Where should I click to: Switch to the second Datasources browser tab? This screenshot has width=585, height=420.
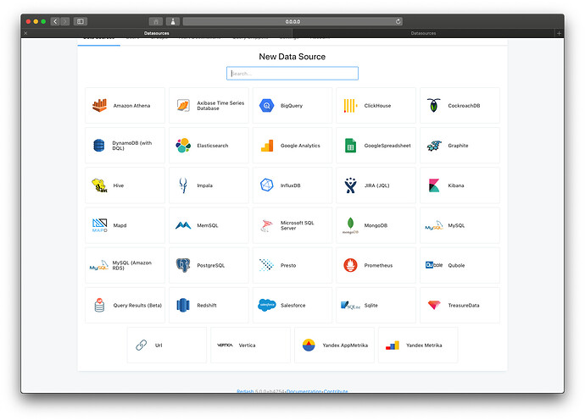click(x=423, y=33)
